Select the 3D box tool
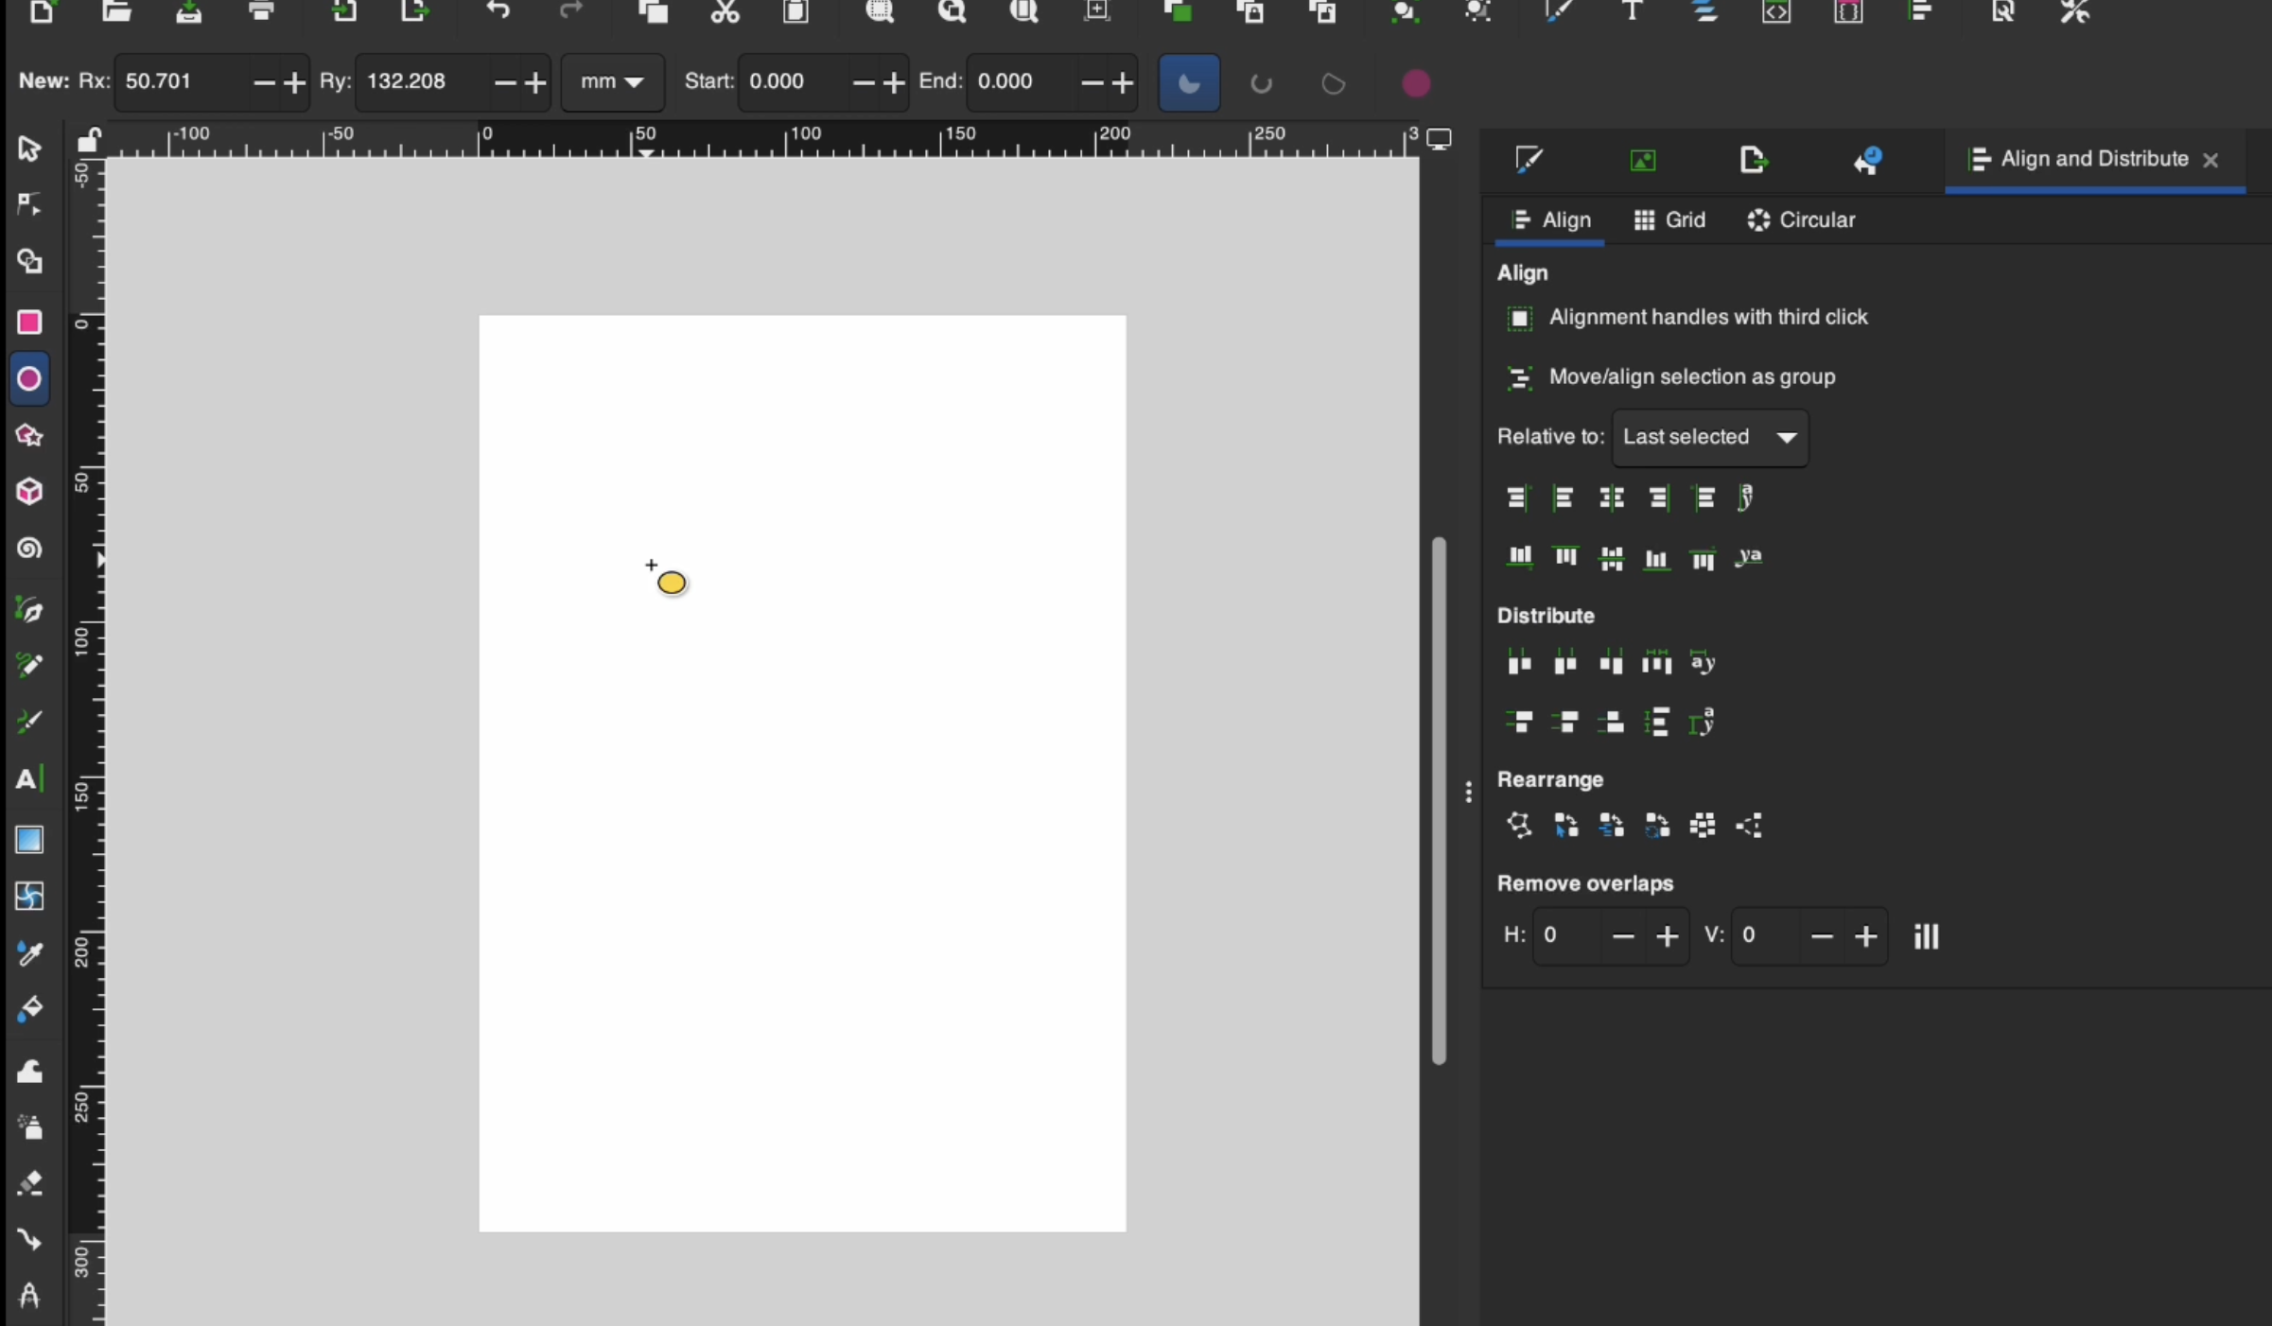This screenshot has width=2272, height=1326. 29,491
